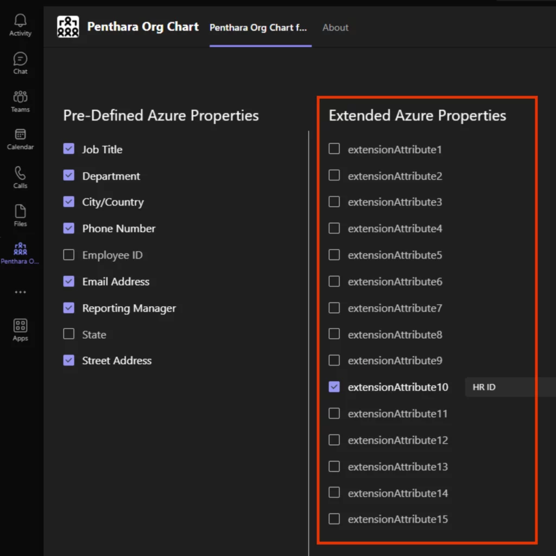This screenshot has width=556, height=556.
Task: Check extensionAttribute6
Action: [x=334, y=281]
